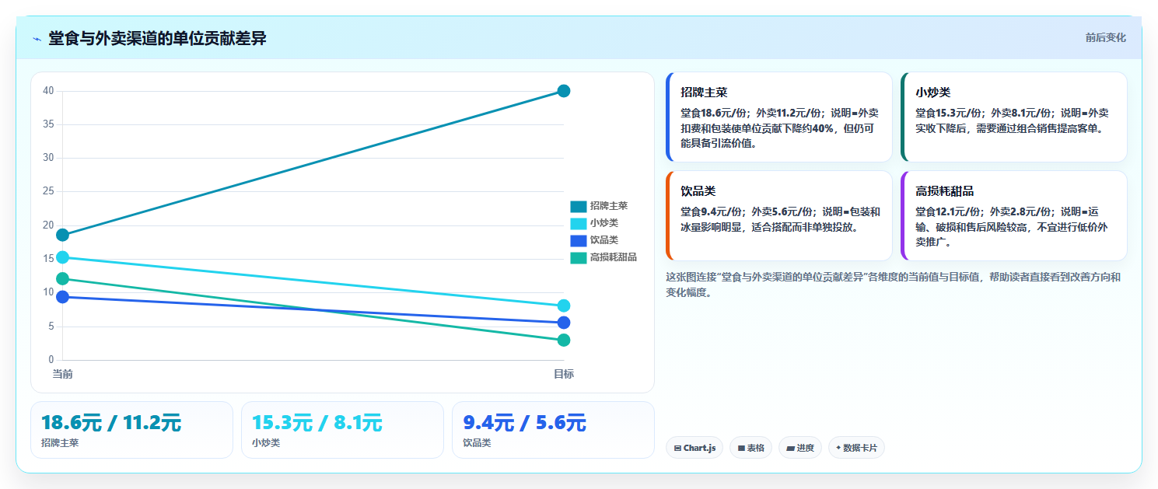The image size is (1158, 489).
Task: Click the 饮品类 label under 9.4元
Action: coord(477,443)
